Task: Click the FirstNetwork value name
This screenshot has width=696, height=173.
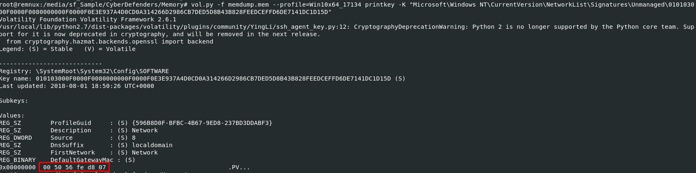Action: pyautogui.click(x=73, y=152)
